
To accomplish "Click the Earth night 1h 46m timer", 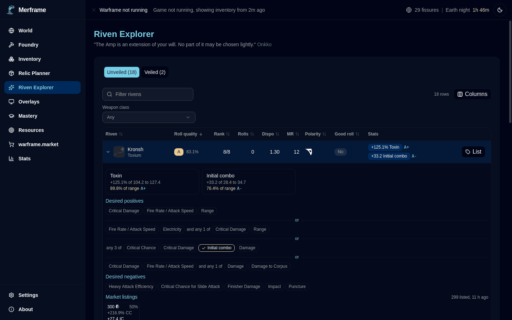I will point(467,10).
